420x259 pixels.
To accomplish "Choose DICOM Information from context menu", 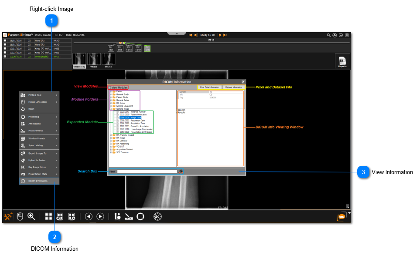I will coord(38,181).
